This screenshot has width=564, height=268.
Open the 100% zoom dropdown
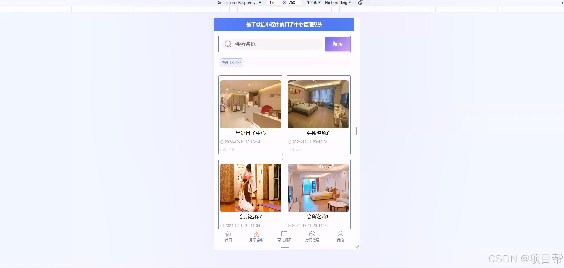[x=313, y=2]
